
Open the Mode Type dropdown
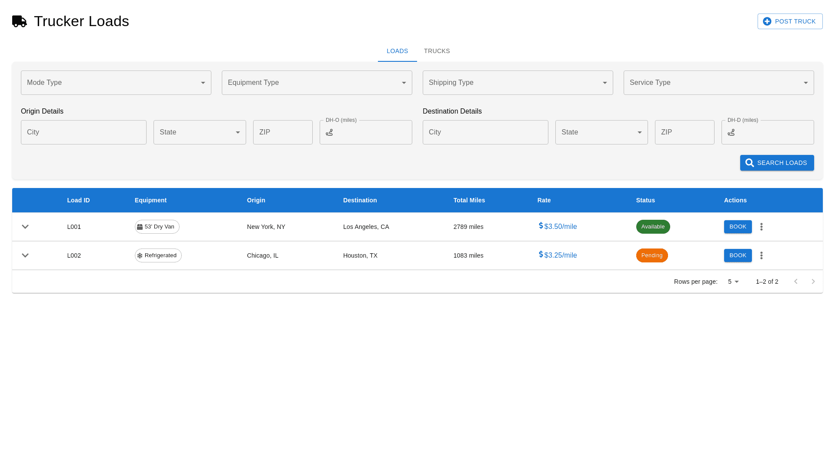(116, 83)
